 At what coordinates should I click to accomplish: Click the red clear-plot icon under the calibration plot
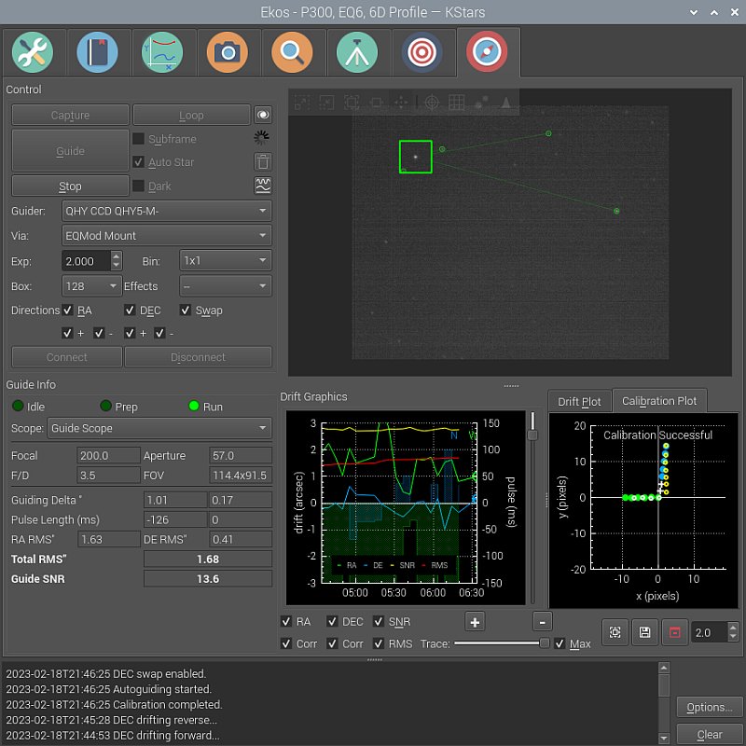coord(674,632)
